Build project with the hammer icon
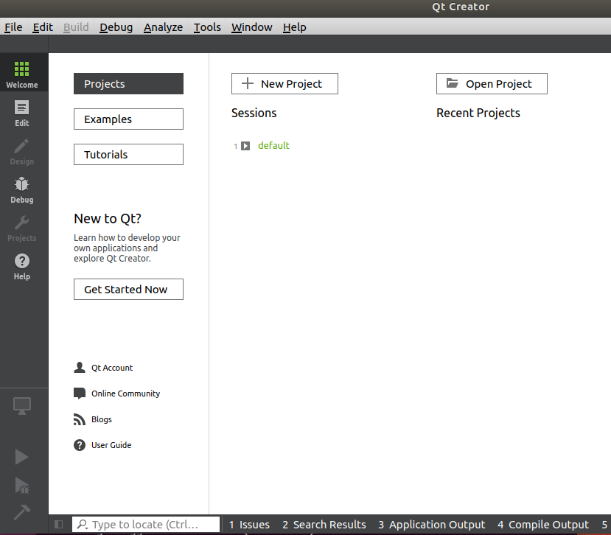The height and width of the screenshot is (535, 611). [22, 512]
